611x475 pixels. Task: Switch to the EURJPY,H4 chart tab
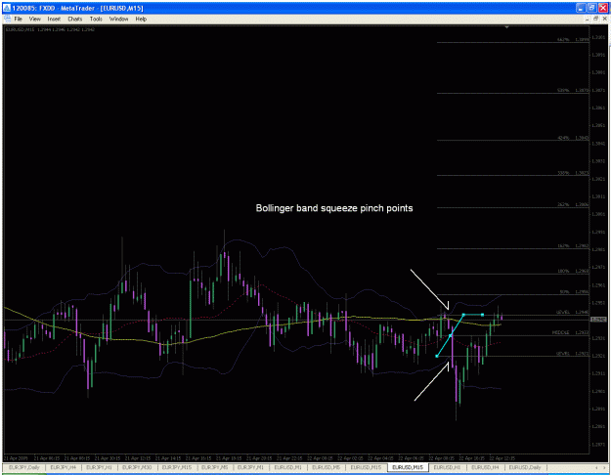[64, 467]
